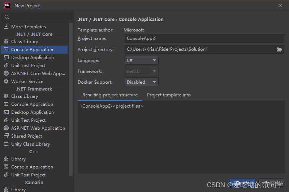The image size is (289, 192).
Task: Click the Rider logo in title bar
Action: (x=7, y=5)
